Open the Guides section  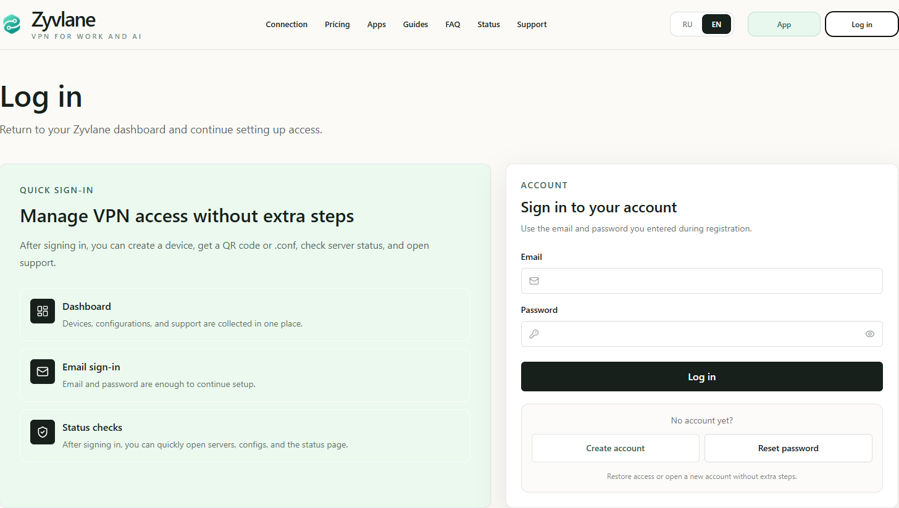point(416,25)
